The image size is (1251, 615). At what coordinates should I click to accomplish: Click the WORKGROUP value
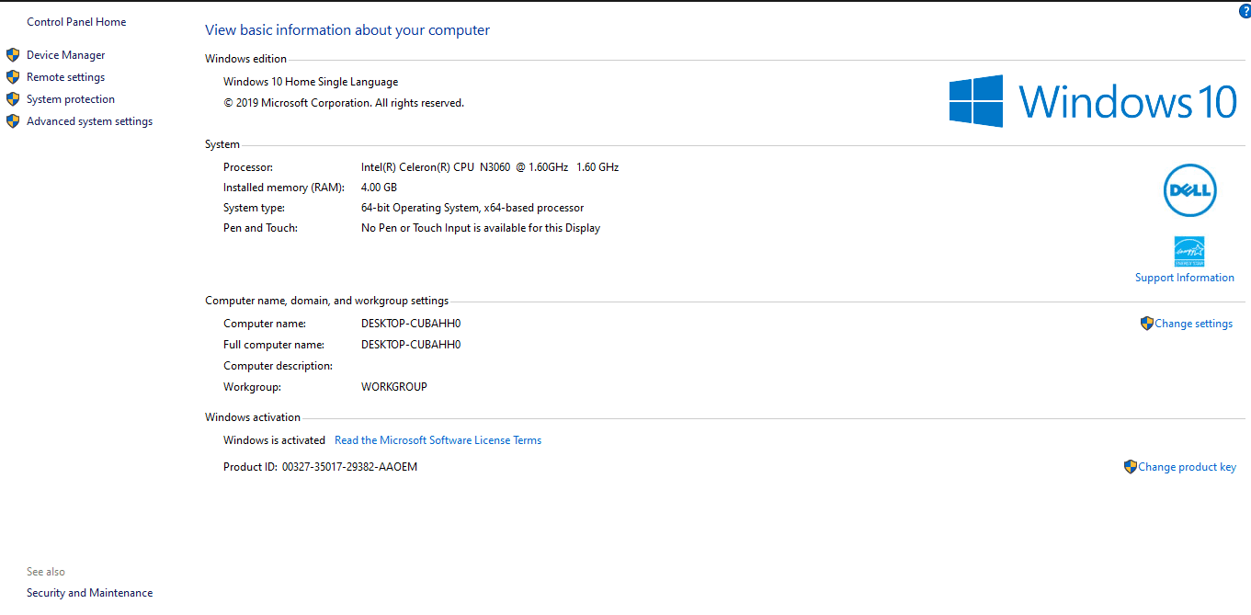click(x=394, y=387)
